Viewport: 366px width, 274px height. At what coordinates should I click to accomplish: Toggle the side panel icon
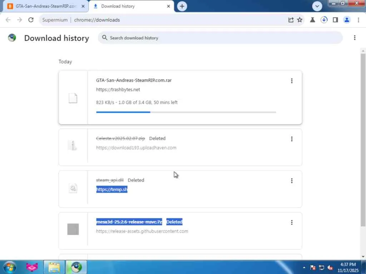click(335, 20)
